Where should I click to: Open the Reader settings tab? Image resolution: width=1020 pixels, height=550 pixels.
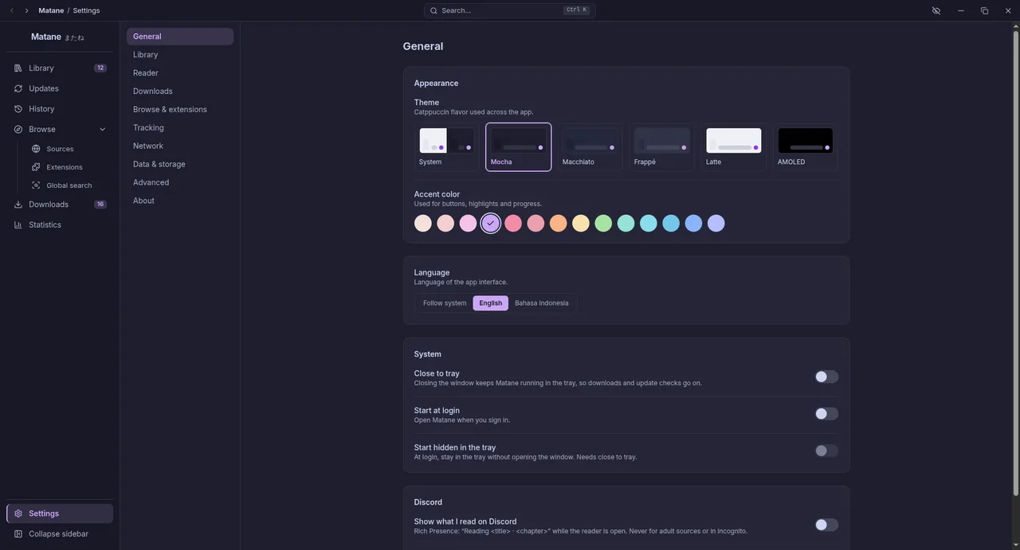(180, 73)
